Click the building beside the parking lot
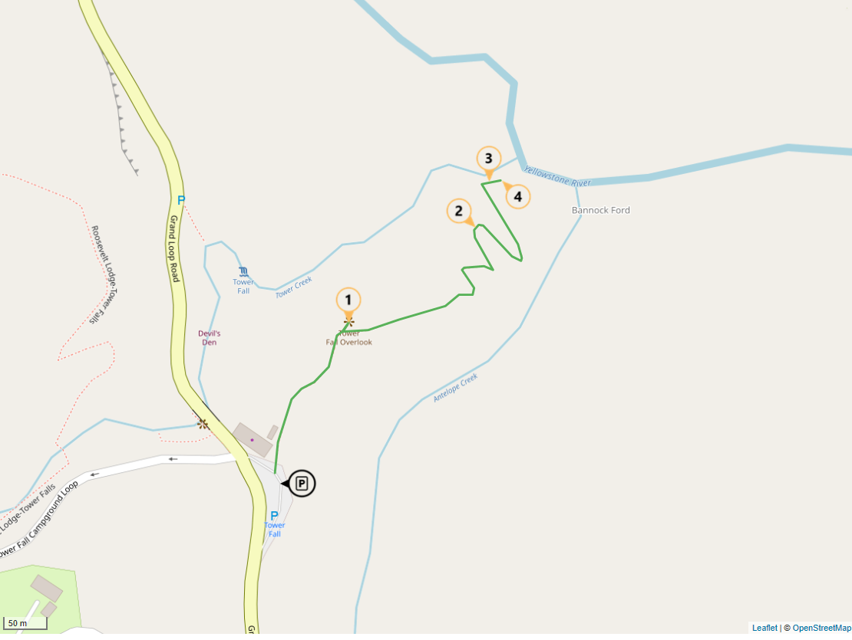The image size is (852, 640). (x=252, y=440)
